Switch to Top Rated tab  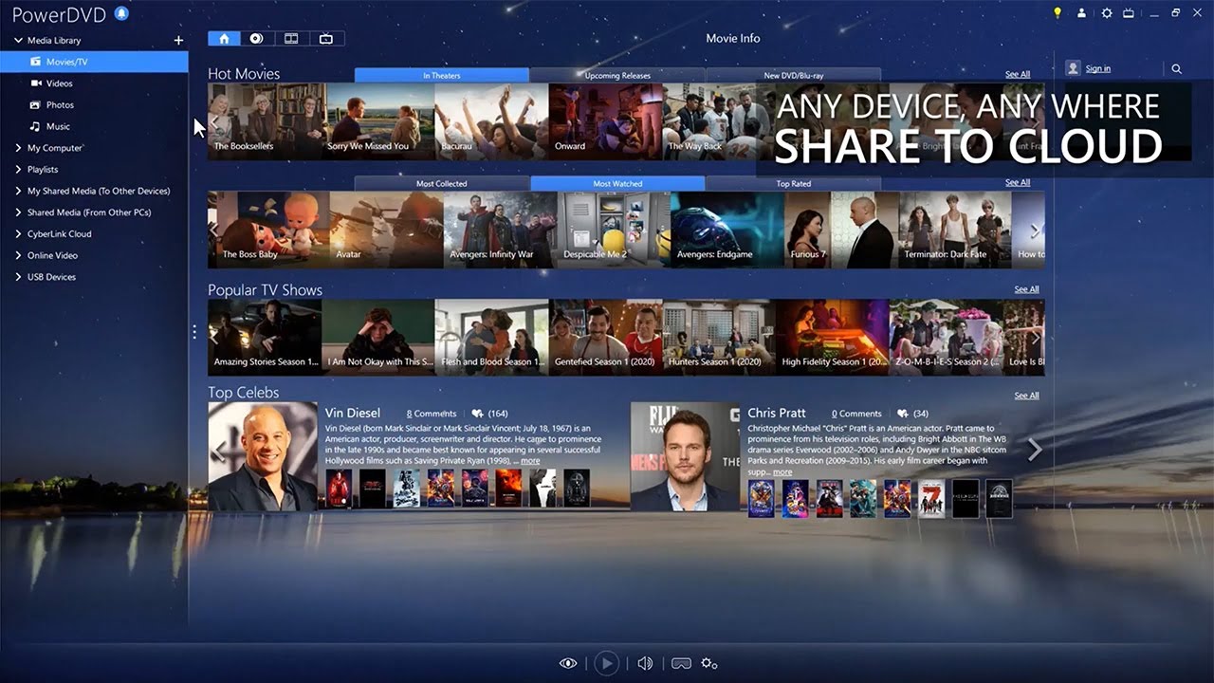[794, 184]
